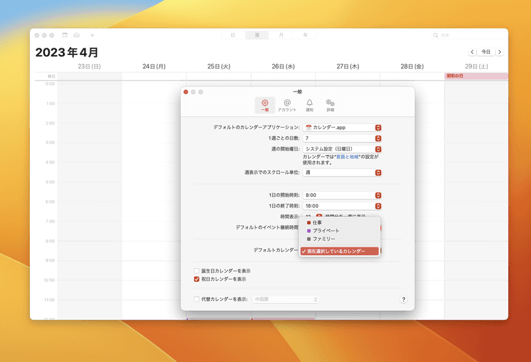Click the 検索 search field in Calendar
531x362 pixels.
[468, 35]
